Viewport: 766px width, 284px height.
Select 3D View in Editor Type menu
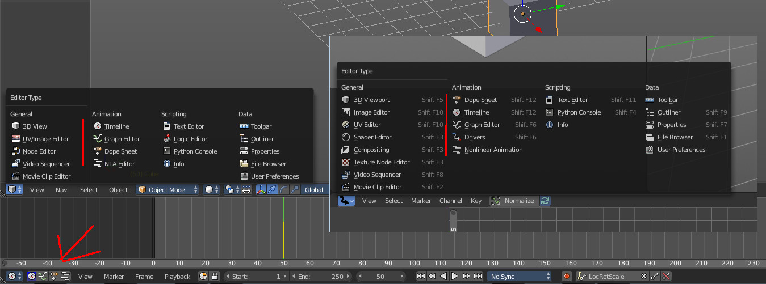[34, 126]
